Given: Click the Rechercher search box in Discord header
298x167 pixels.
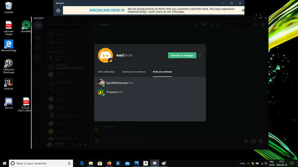Looking at the screenshot, I should (x=237, y=25).
